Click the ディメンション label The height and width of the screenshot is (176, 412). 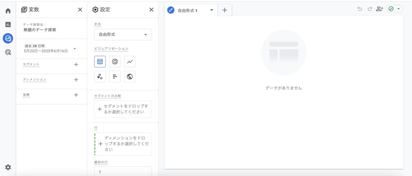coord(35,79)
